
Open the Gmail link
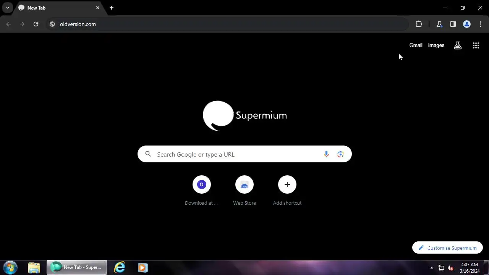(416, 45)
